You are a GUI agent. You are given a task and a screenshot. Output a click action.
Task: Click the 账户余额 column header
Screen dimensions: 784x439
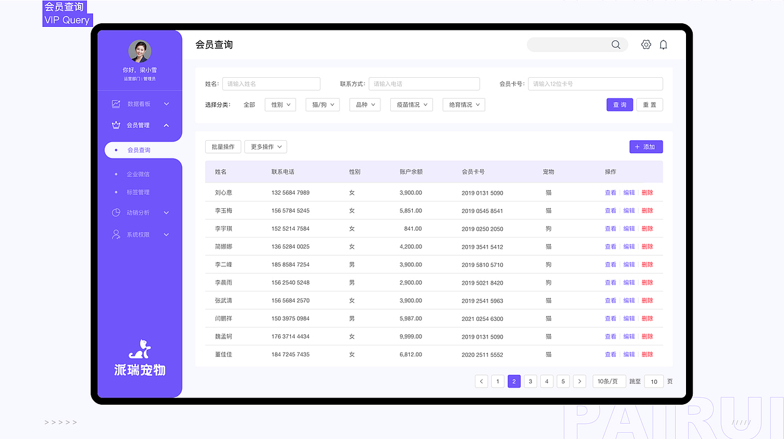[411, 172]
